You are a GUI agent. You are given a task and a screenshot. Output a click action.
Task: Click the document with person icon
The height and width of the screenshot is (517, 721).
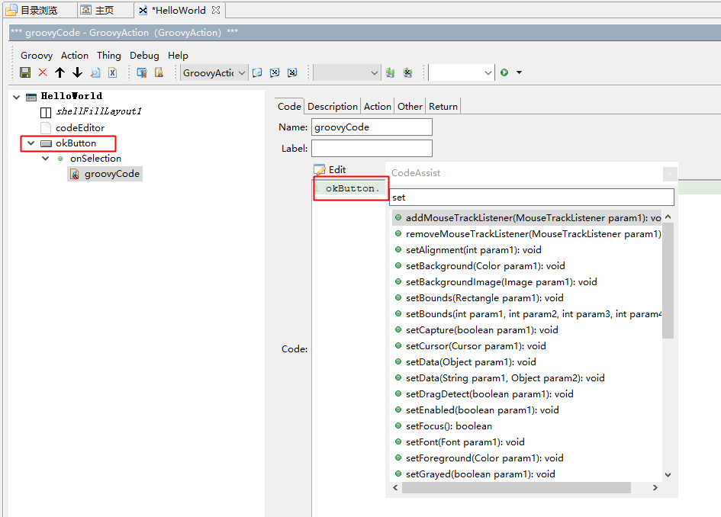[159, 72]
